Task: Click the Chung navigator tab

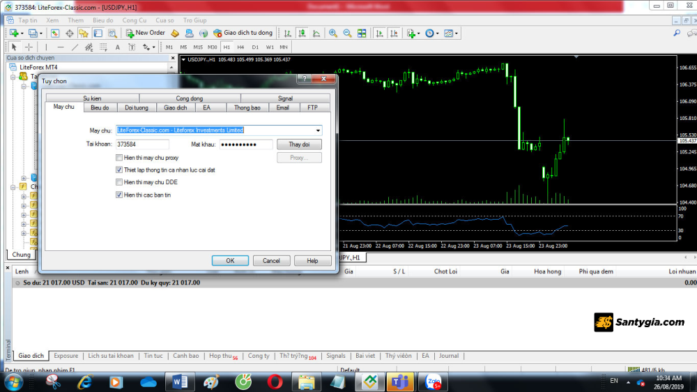Action: pos(21,255)
